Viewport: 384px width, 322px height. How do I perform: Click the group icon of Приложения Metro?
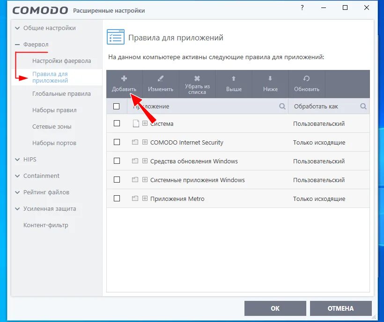[135, 199]
